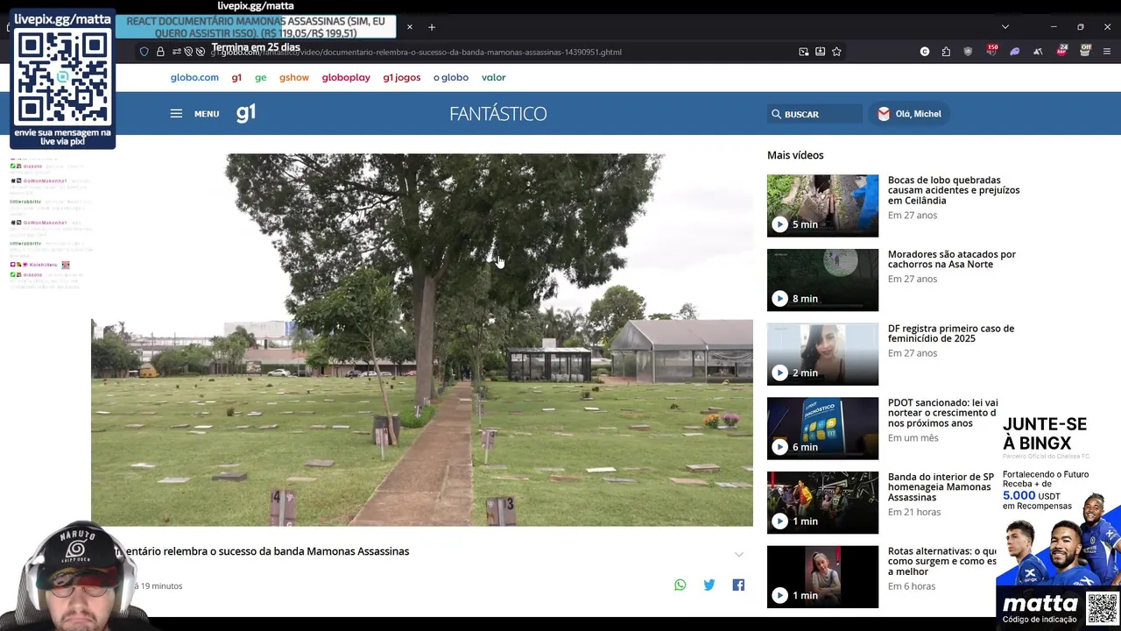Open the g1 top bar link
This screenshot has height=631, width=1121.
click(x=236, y=77)
